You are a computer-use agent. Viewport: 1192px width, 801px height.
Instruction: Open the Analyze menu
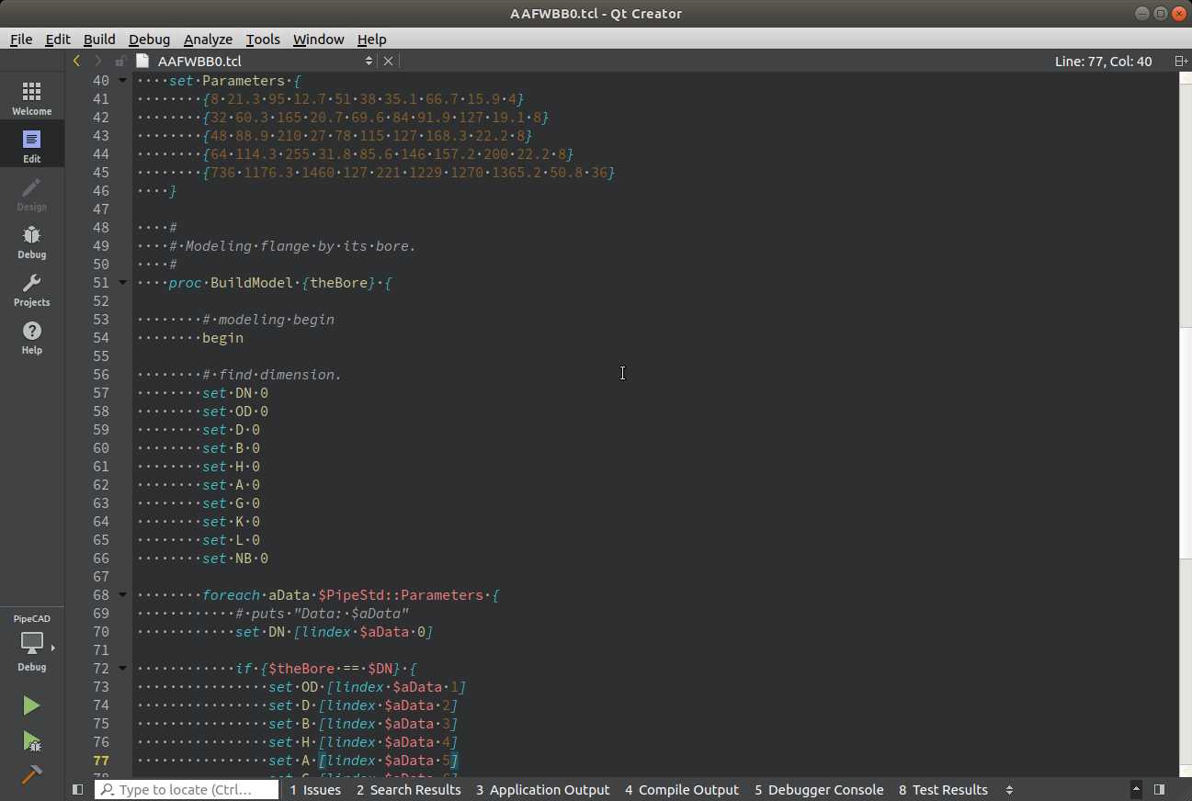coord(208,39)
